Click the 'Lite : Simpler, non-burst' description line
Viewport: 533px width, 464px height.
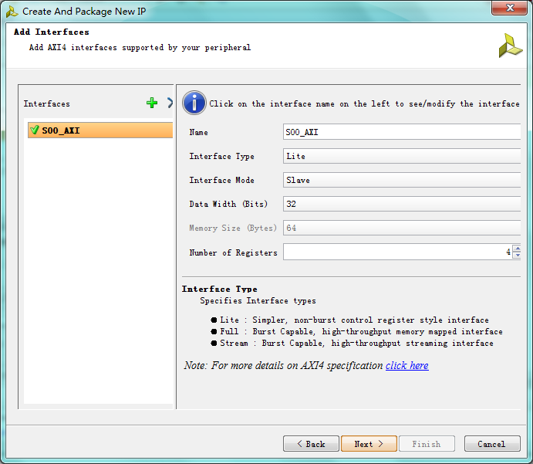[x=354, y=320]
